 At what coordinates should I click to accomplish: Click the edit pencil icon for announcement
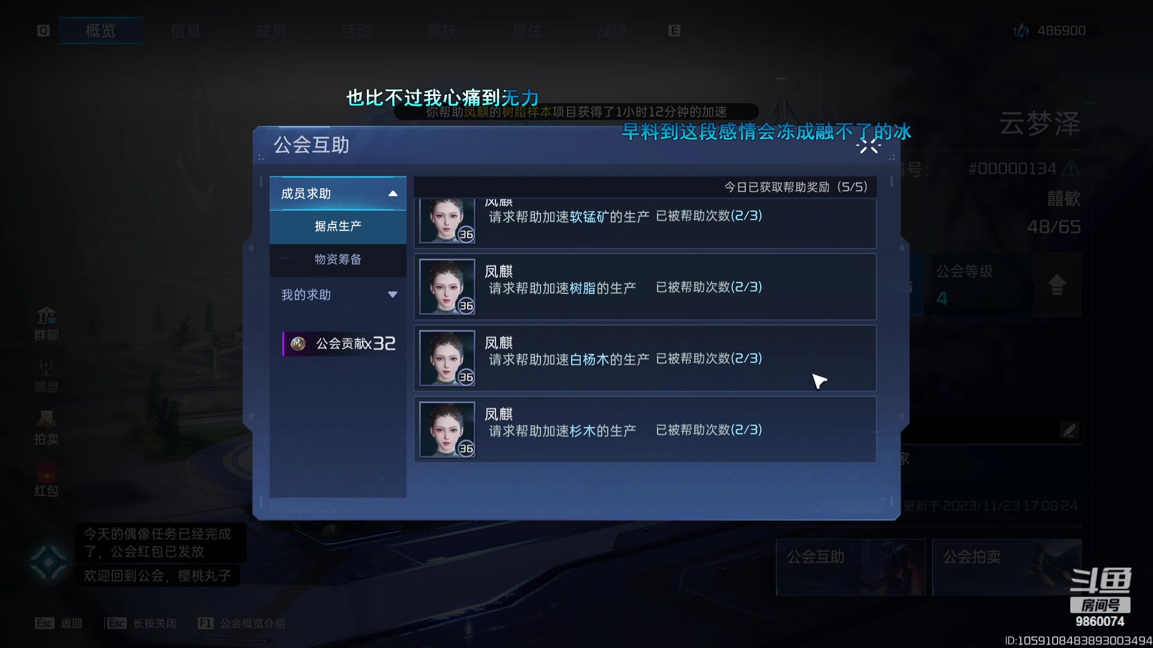point(1069,430)
